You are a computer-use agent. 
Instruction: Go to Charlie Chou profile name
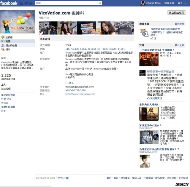(x=154, y=3)
